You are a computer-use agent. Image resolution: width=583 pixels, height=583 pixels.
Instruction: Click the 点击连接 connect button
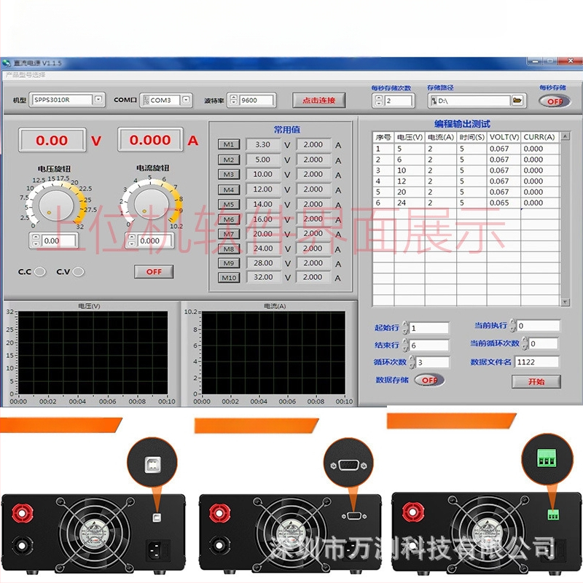(x=318, y=101)
